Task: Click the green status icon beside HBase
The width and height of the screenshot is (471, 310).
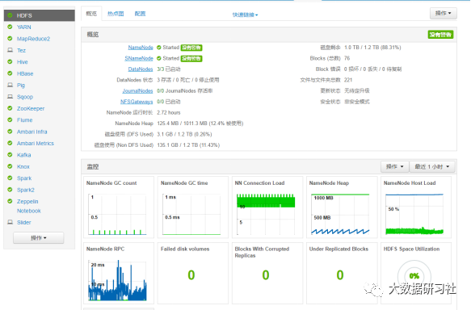Action: (10, 73)
